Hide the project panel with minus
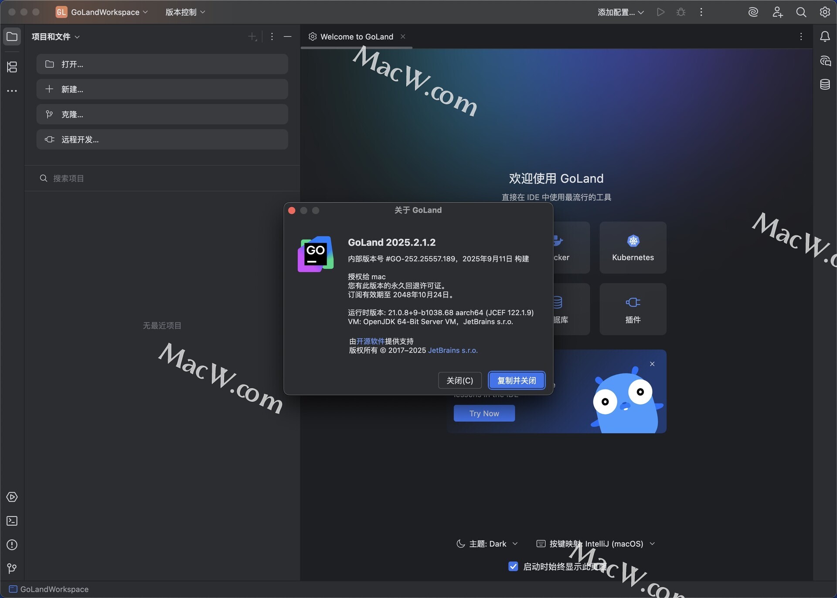 [287, 37]
